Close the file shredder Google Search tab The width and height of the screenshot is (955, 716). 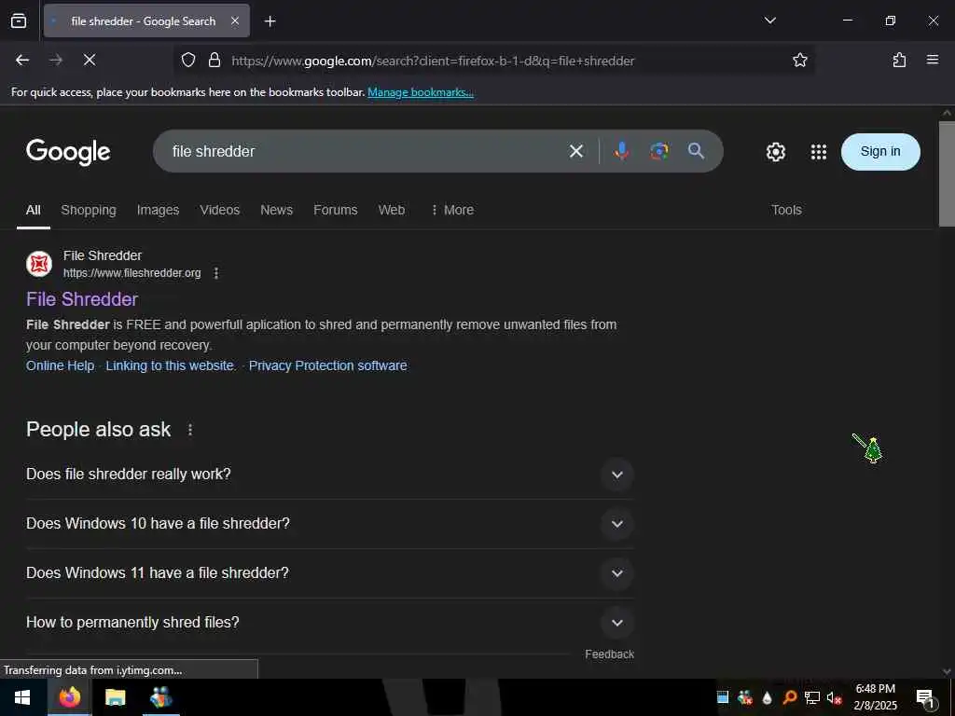[234, 21]
